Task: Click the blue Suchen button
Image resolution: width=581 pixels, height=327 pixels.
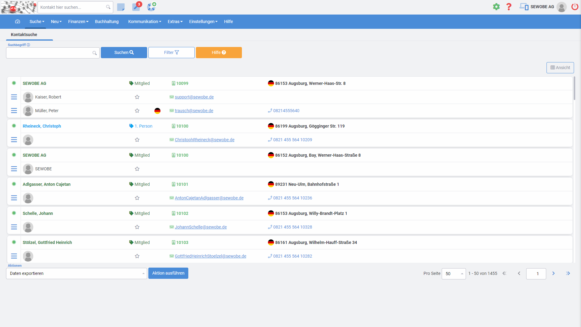Action: 124,52
